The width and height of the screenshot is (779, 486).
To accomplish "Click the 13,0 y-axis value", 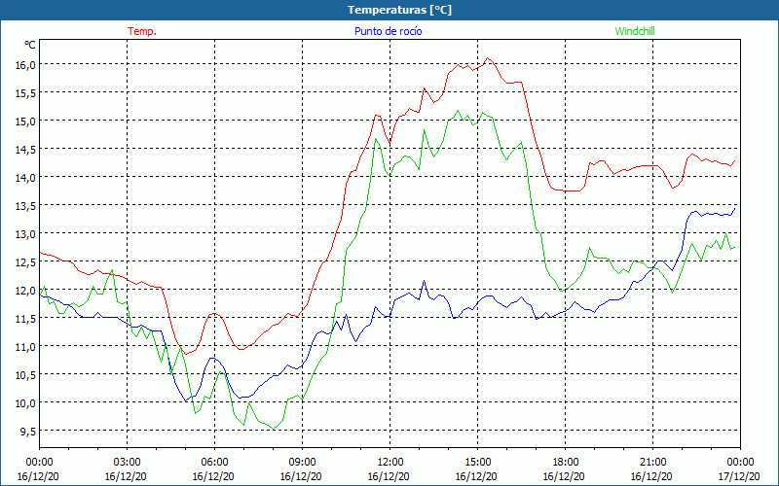I will pos(25,234).
